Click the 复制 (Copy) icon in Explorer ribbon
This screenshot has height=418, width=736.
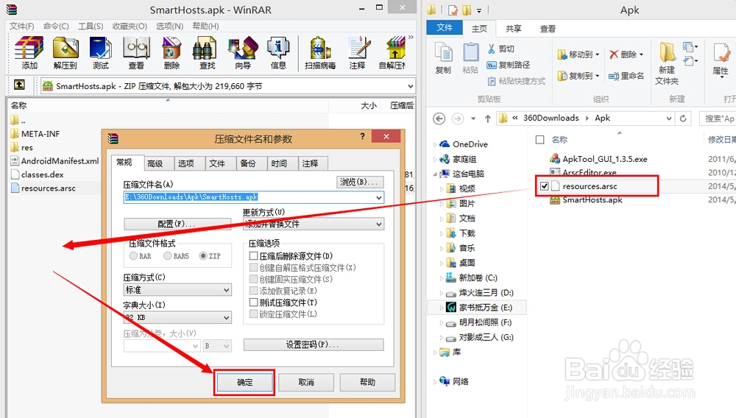pyautogui.click(x=443, y=58)
